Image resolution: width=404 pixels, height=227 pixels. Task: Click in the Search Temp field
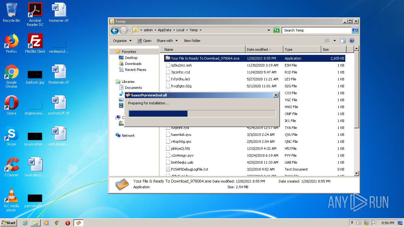pos(317,30)
